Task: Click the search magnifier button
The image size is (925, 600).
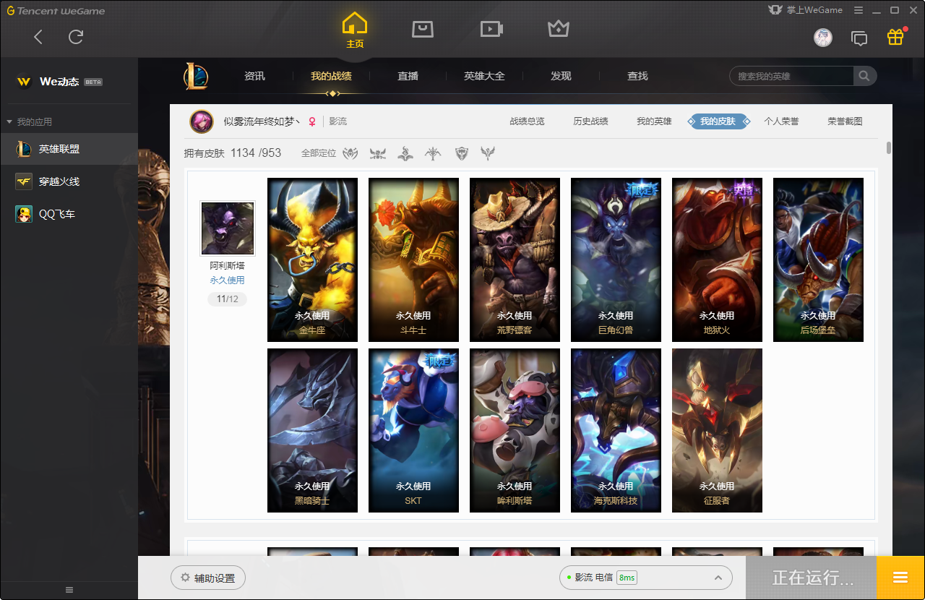Action: (864, 76)
